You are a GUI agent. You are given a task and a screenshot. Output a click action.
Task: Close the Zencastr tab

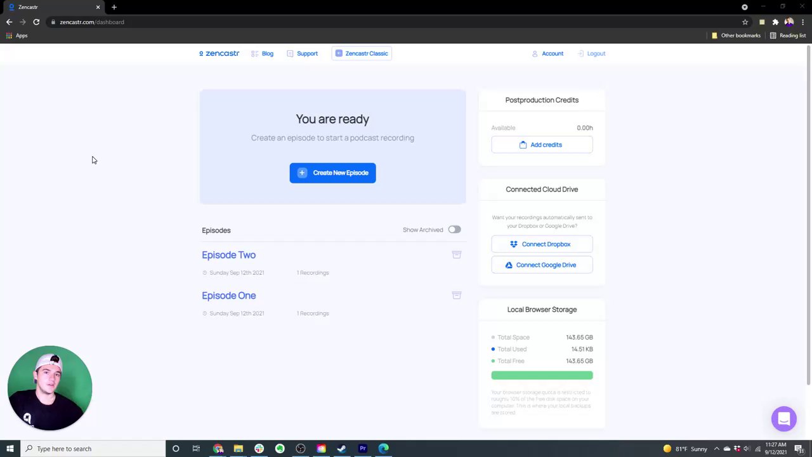[98, 7]
